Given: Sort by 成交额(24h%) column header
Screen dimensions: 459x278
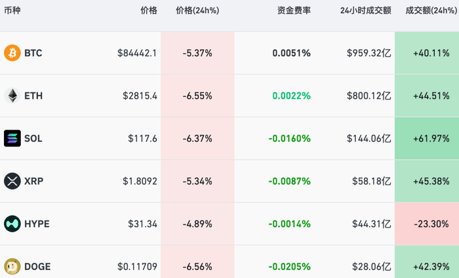Looking at the screenshot, I should click(427, 10).
